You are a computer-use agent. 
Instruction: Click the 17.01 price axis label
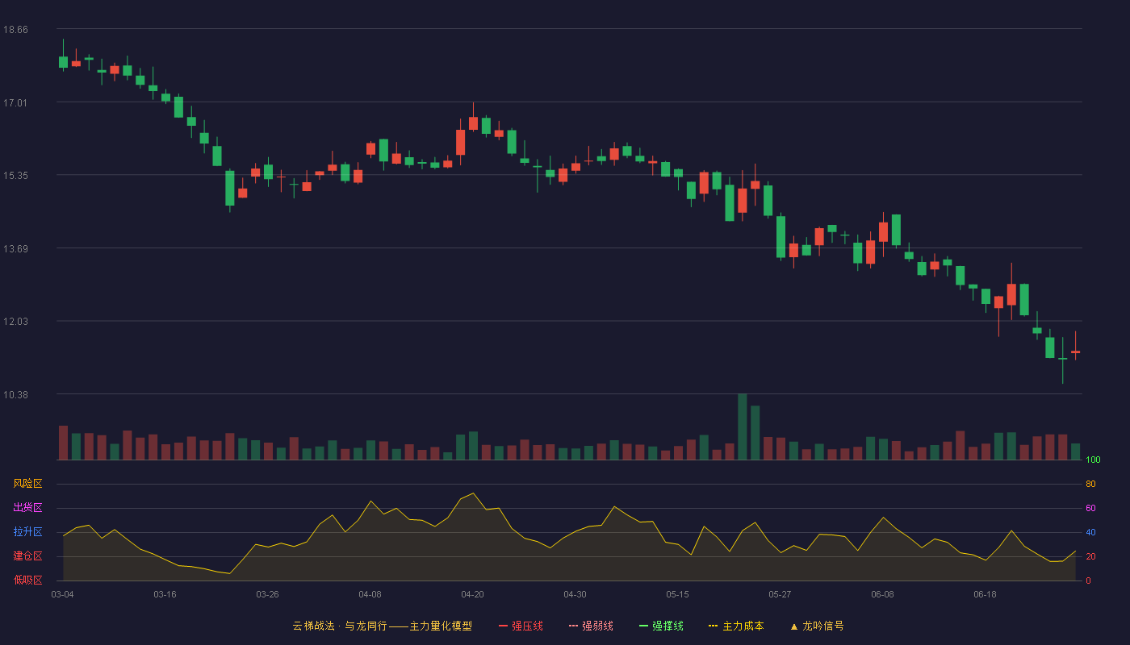(x=15, y=102)
